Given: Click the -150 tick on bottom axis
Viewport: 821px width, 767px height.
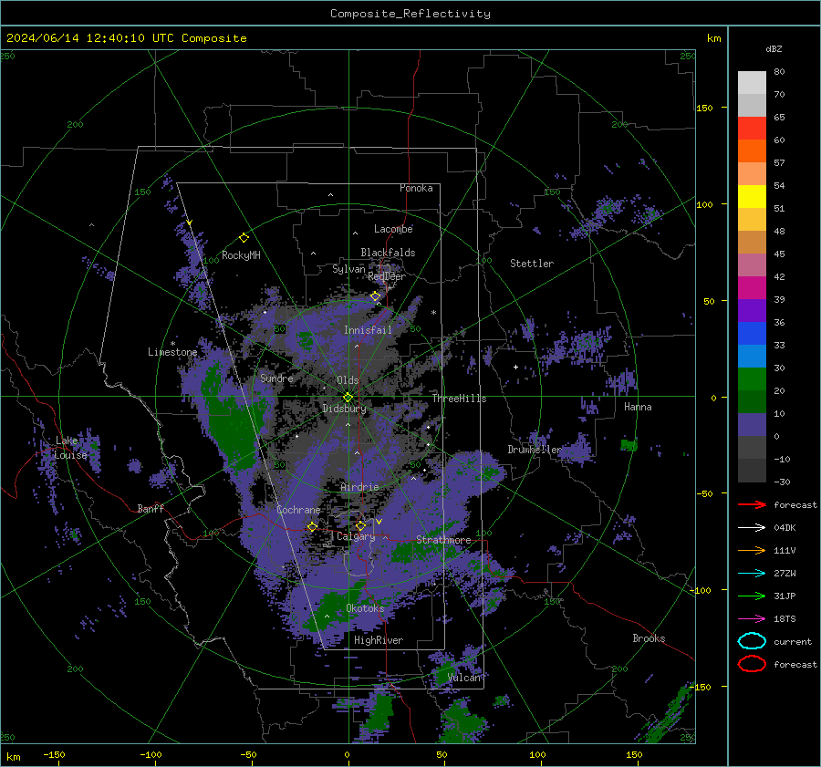Looking at the screenshot, I should click(x=54, y=755).
